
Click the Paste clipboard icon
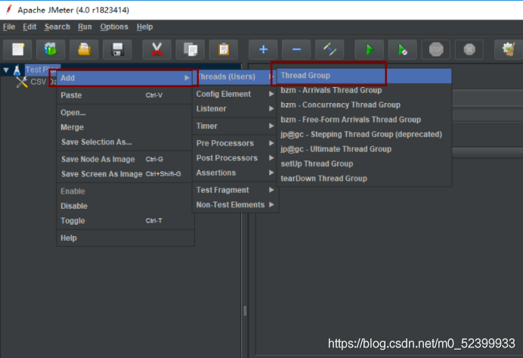coord(224,50)
